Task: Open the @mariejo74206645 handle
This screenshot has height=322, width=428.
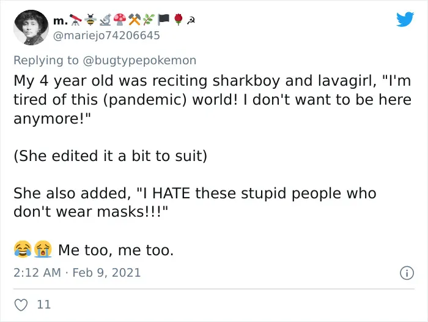Action: (106, 36)
